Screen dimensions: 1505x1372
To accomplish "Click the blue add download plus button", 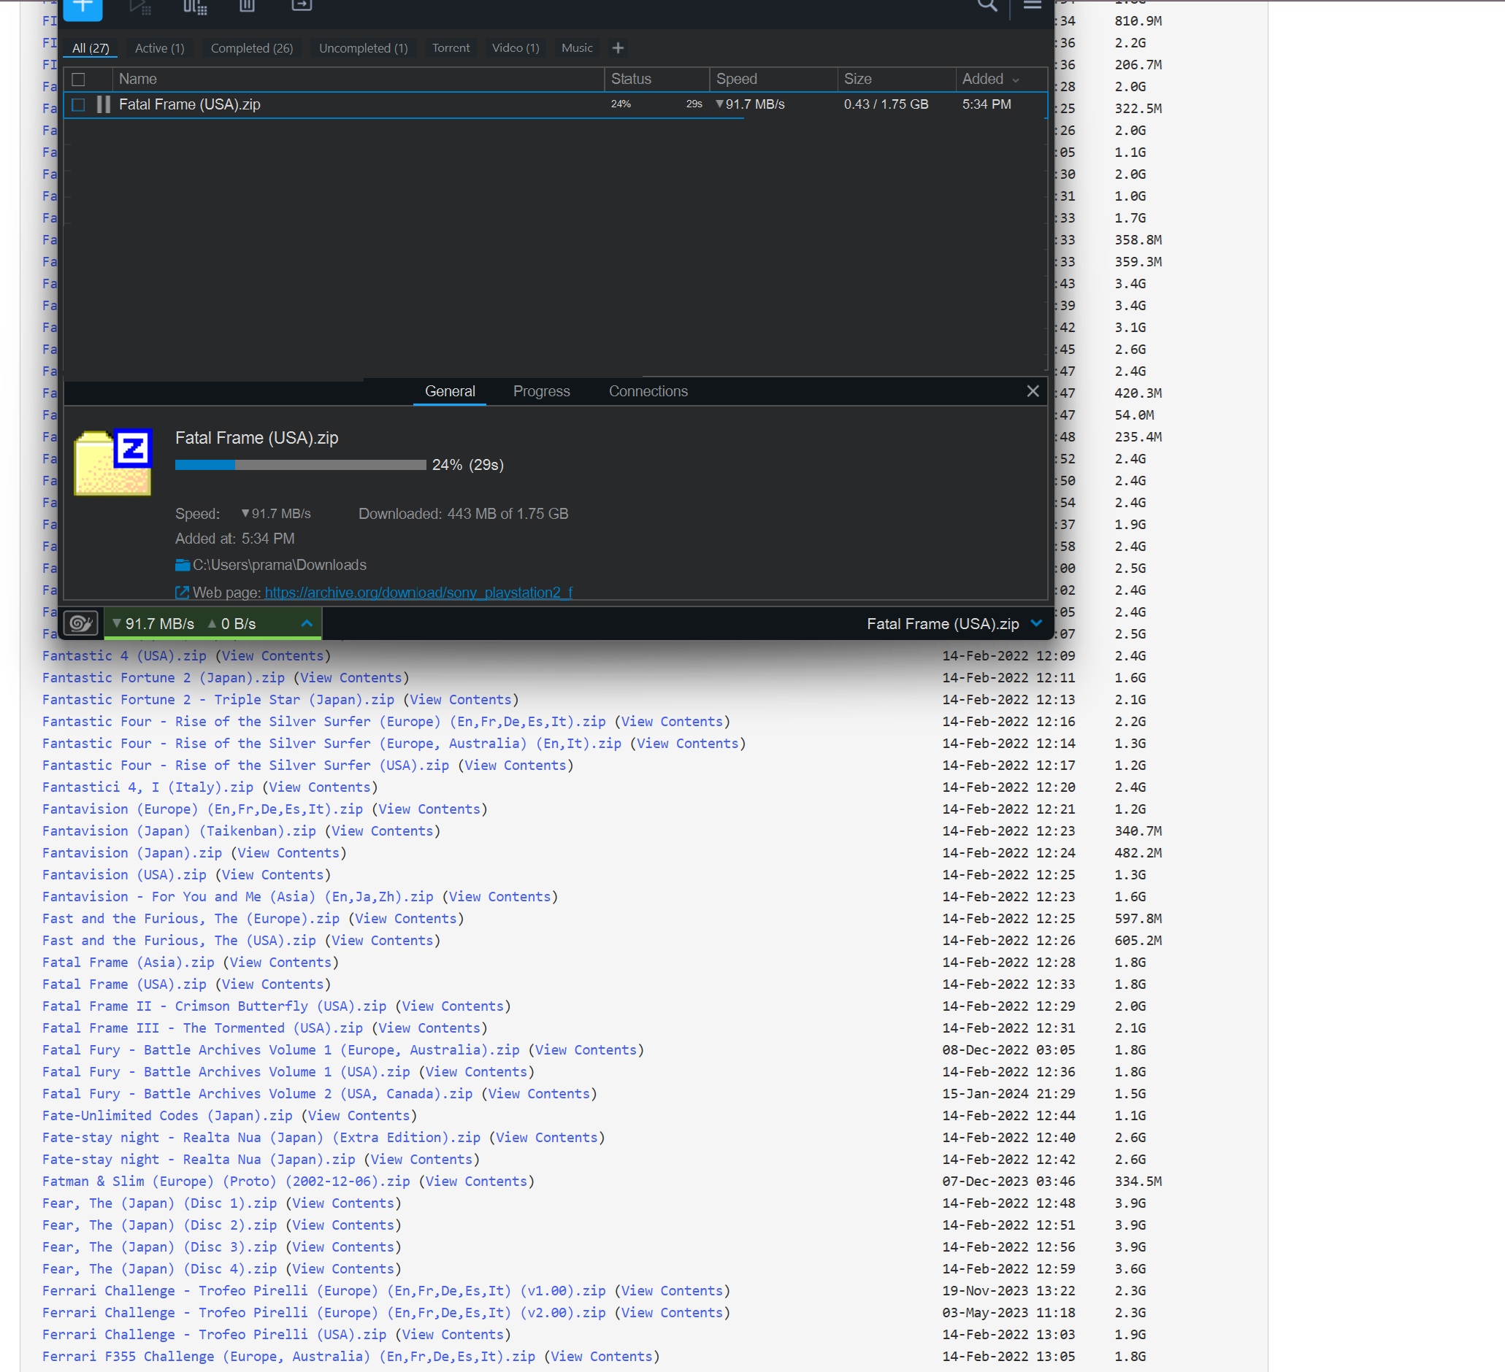I will click(x=82, y=7).
